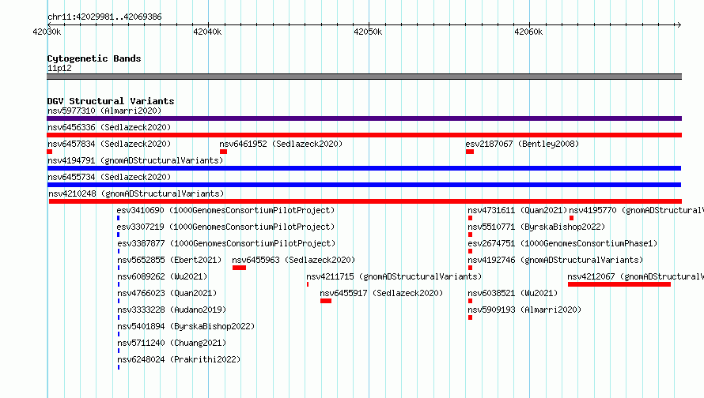Screen dimensions: 704x398
Task: Click the 42030k ruler tick label
Action: tap(47, 32)
